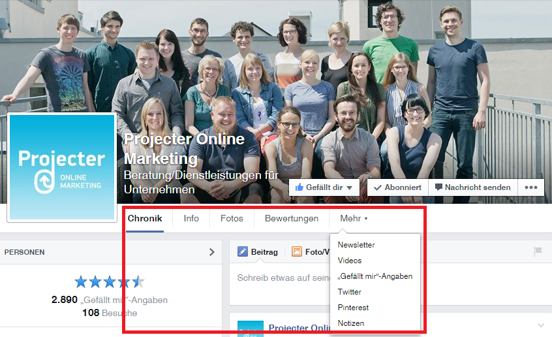Viewport: 552px width, 337px height.
Task: Open the three-dots more actions button
Action: [x=531, y=187]
